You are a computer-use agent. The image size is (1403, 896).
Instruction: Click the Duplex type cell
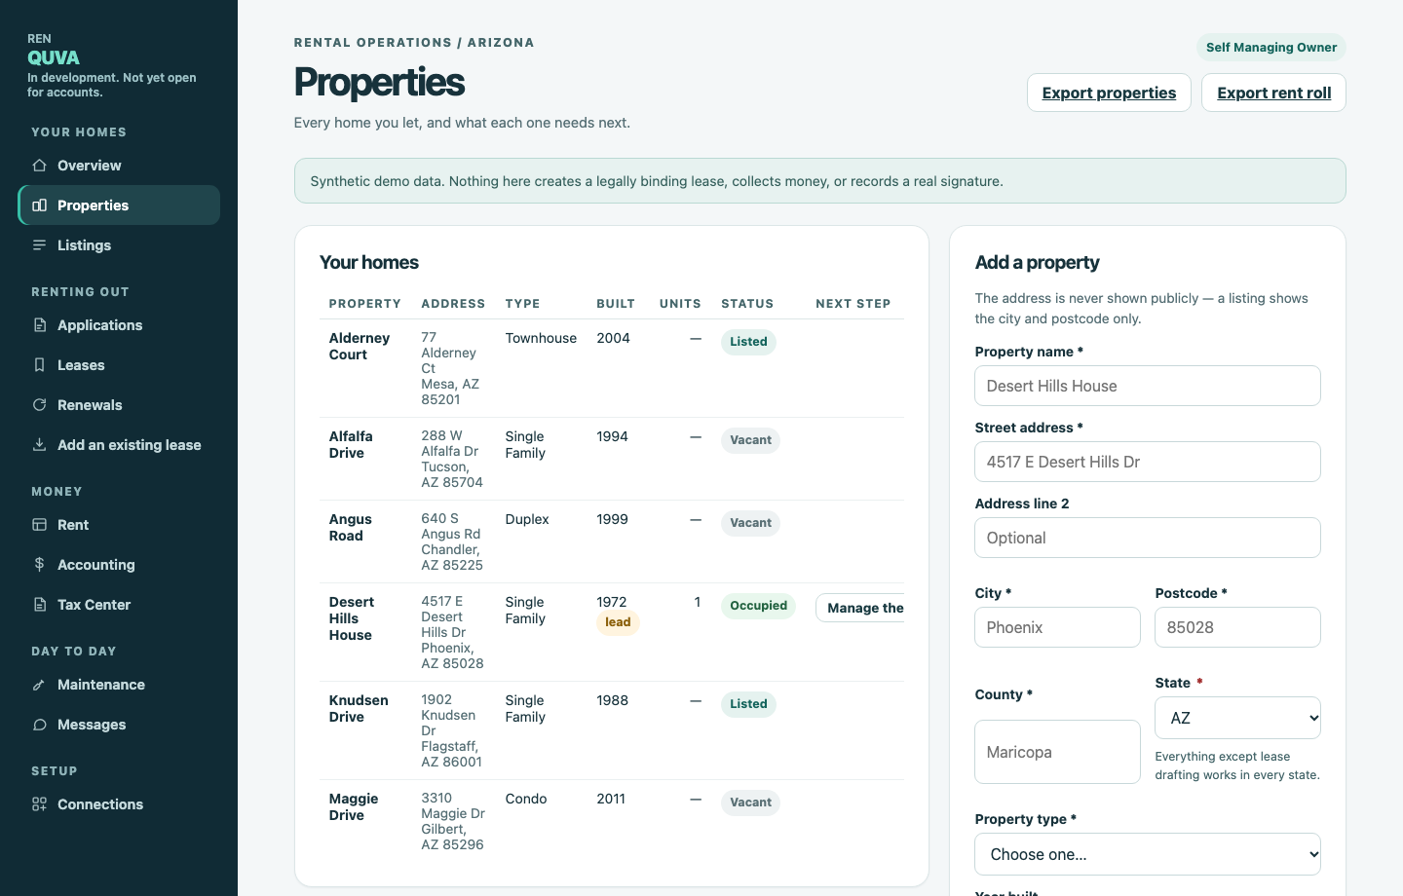pyautogui.click(x=527, y=519)
